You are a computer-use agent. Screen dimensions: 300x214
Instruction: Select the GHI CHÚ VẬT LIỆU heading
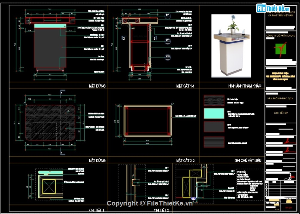pos(248,160)
